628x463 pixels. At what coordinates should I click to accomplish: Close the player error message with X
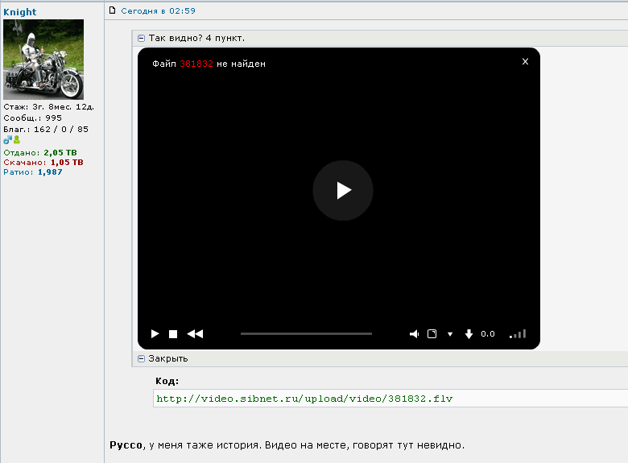click(x=526, y=61)
